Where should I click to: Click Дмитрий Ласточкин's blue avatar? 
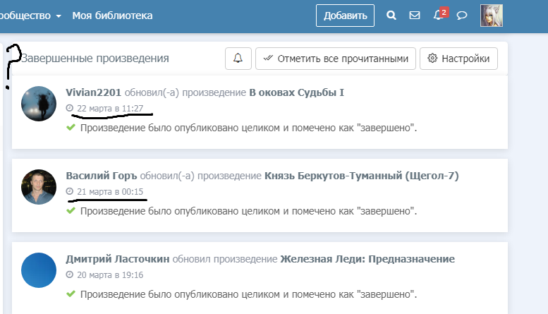point(39,270)
